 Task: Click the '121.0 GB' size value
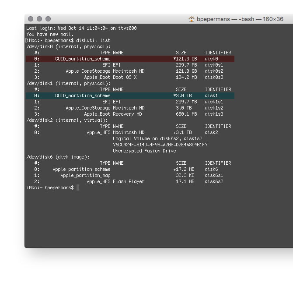coord(186,71)
